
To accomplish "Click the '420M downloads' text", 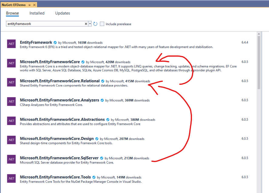I will coord(118,62).
